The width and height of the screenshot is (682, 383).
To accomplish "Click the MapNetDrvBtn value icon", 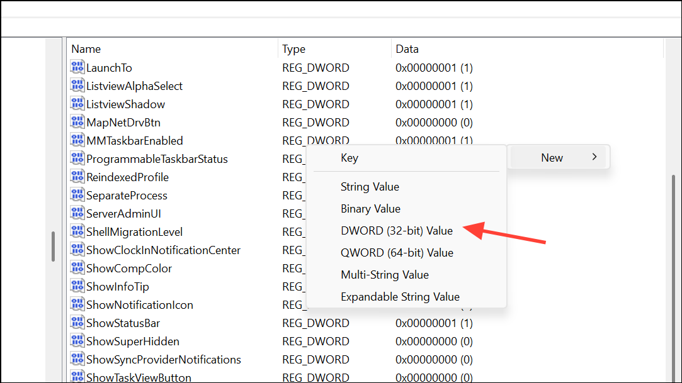I will pos(77,122).
